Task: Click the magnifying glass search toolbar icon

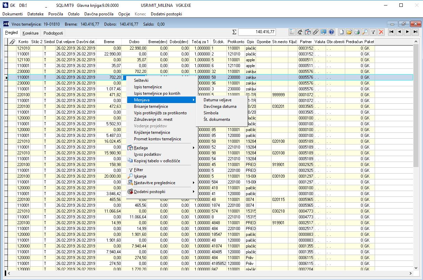Action: coord(365,32)
